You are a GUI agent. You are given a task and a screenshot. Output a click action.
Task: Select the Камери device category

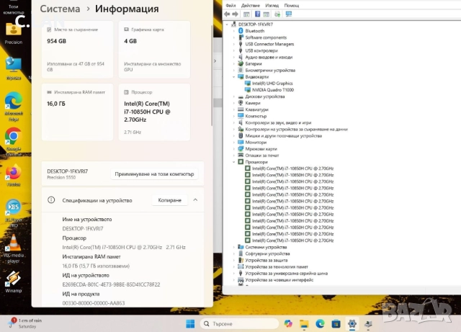[253, 103]
